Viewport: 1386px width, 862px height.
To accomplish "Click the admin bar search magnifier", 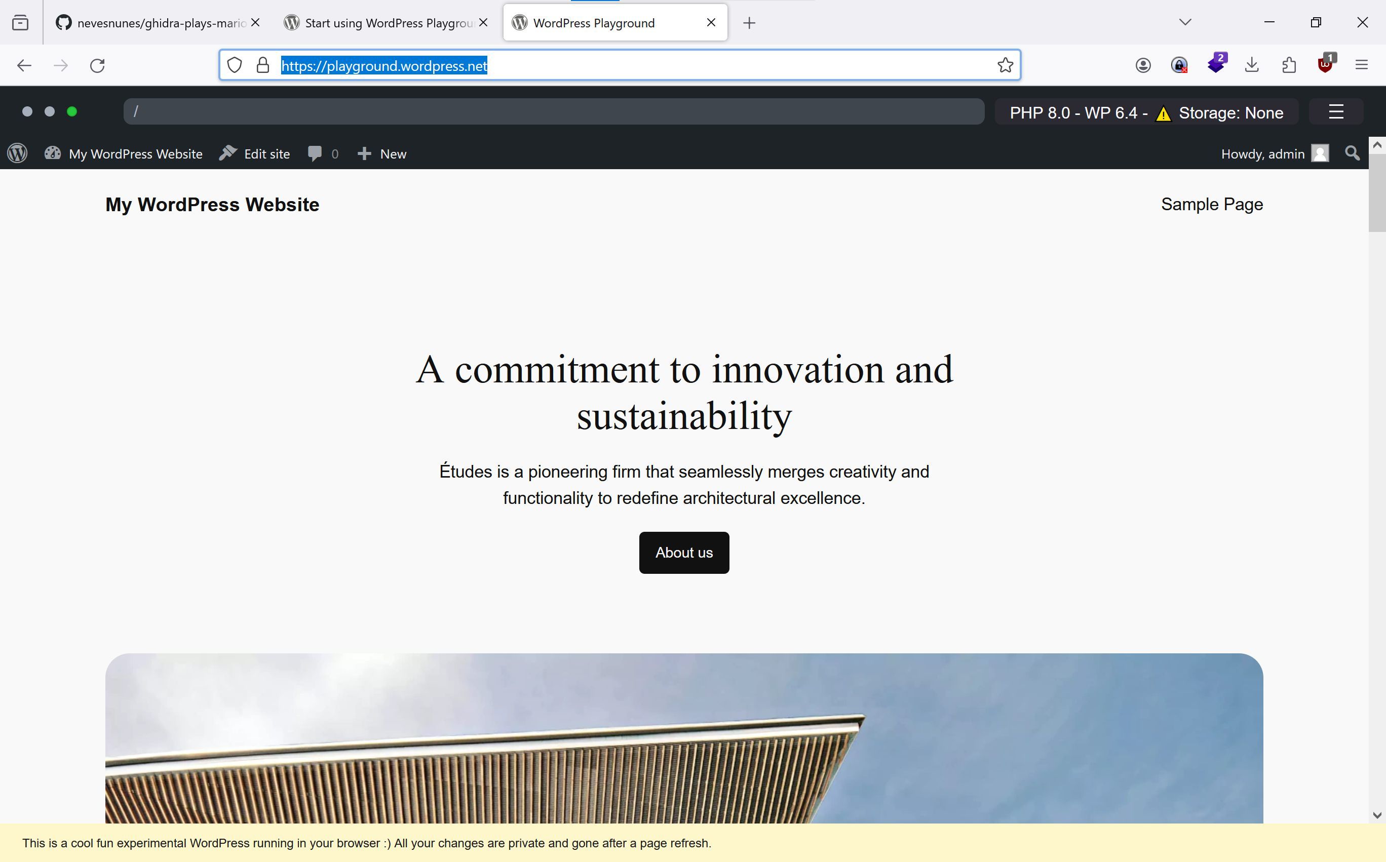I will (1353, 153).
